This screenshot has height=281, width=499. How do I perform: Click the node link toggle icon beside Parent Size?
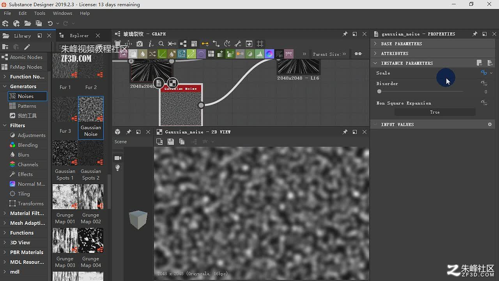pyautogui.click(x=358, y=54)
